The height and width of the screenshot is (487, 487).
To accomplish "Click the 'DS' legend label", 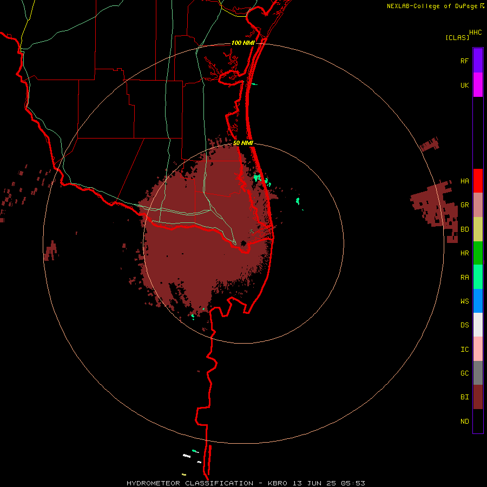I will click(x=464, y=325).
